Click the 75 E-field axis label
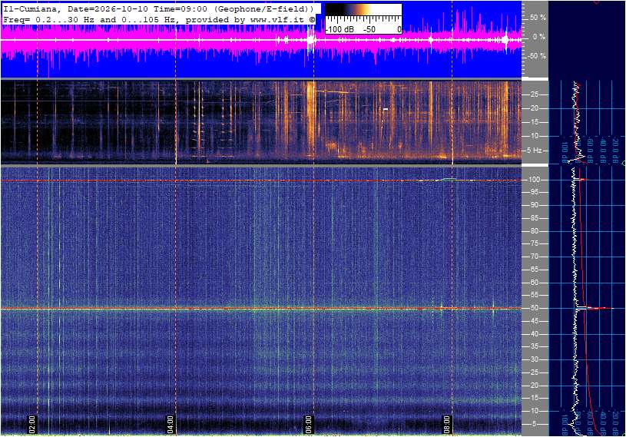 point(534,243)
